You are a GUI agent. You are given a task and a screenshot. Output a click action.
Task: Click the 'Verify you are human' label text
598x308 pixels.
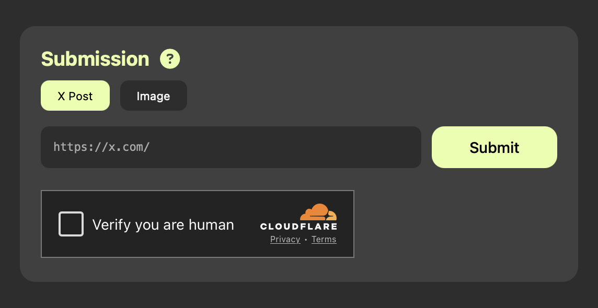coord(163,225)
